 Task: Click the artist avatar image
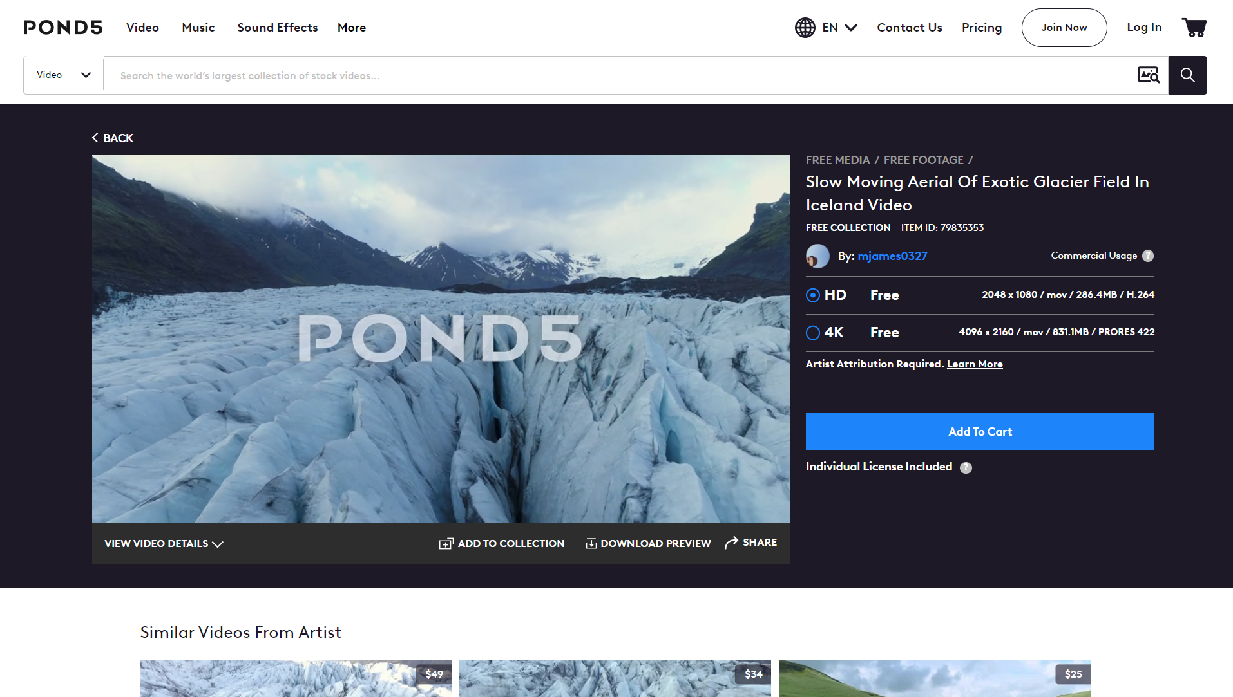817,256
